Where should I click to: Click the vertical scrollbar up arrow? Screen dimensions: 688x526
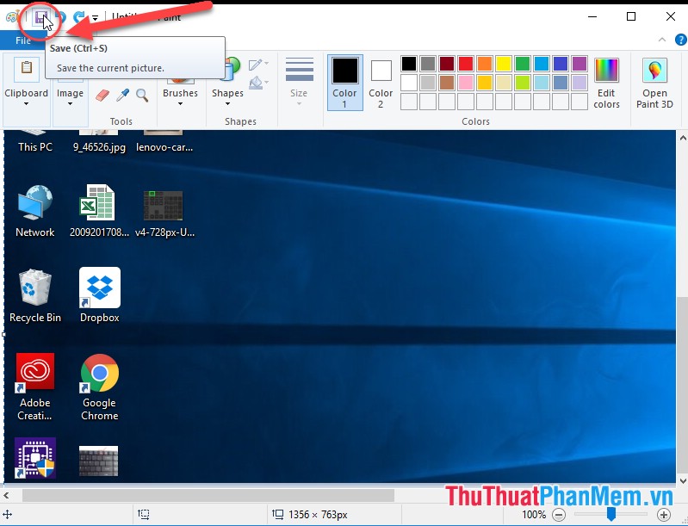(x=683, y=138)
